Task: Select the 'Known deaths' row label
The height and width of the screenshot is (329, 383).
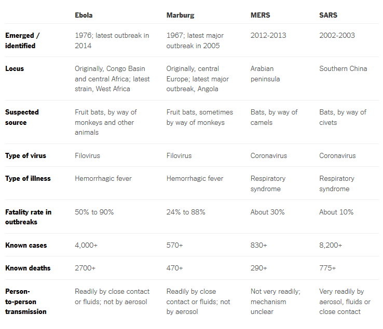Action: click(x=28, y=268)
